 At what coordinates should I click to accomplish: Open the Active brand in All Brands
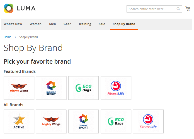pos(19,121)
